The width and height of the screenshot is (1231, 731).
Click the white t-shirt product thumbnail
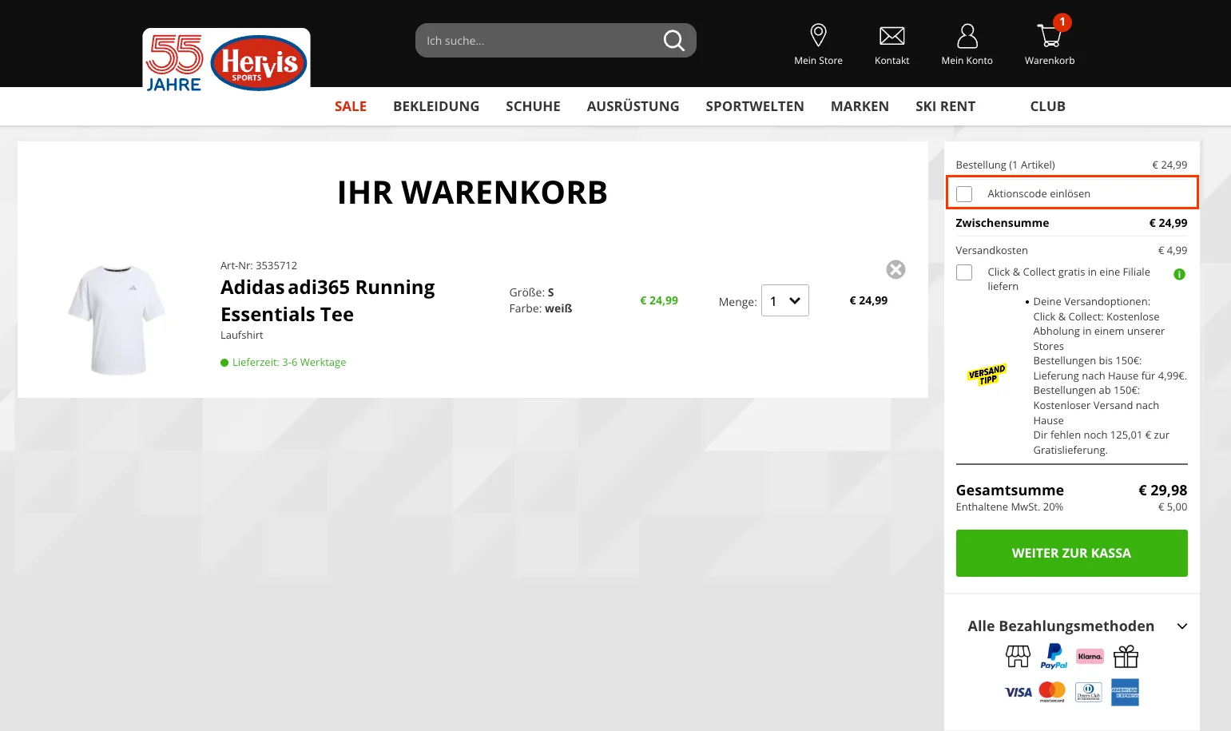117,320
